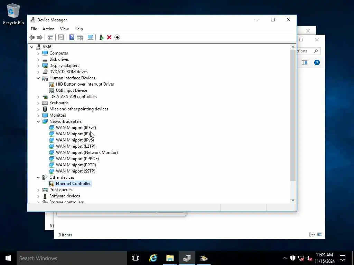
Task: Select HID Button over Interrupt Driver
Action: click(x=85, y=84)
